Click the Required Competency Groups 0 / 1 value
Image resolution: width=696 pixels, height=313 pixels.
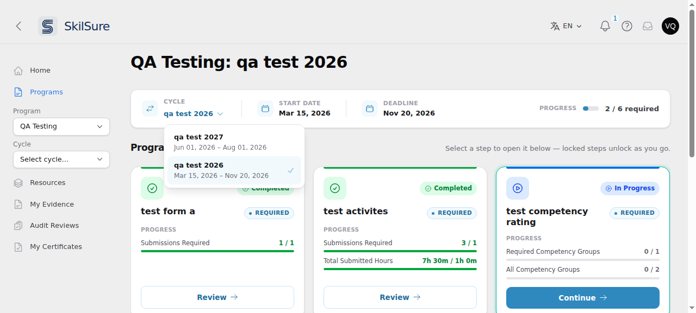[652, 252]
